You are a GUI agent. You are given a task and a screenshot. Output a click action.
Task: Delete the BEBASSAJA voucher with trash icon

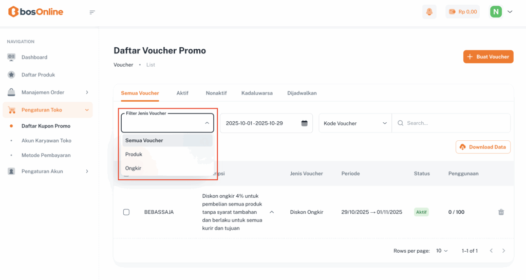[x=501, y=212]
